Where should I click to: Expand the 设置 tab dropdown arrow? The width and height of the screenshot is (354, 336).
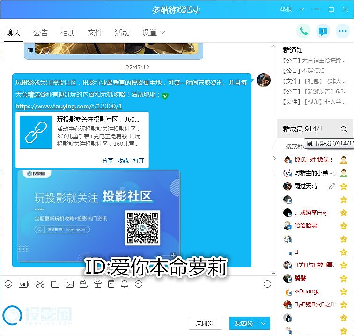coord(163,33)
